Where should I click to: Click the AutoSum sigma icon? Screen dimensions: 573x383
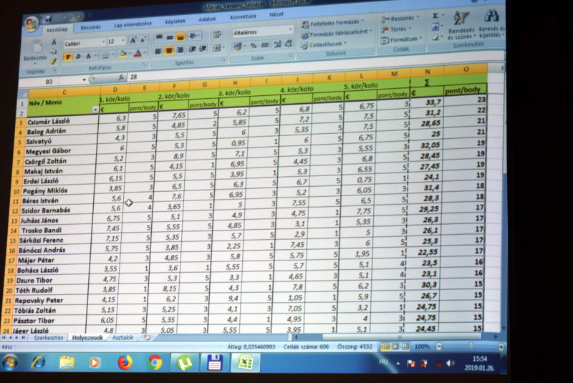pyautogui.click(x=435, y=16)
